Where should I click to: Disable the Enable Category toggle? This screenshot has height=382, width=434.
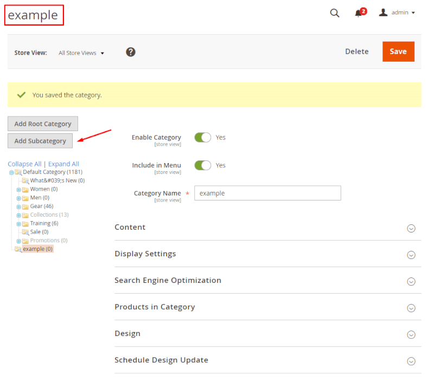click(x=202, y=137)
